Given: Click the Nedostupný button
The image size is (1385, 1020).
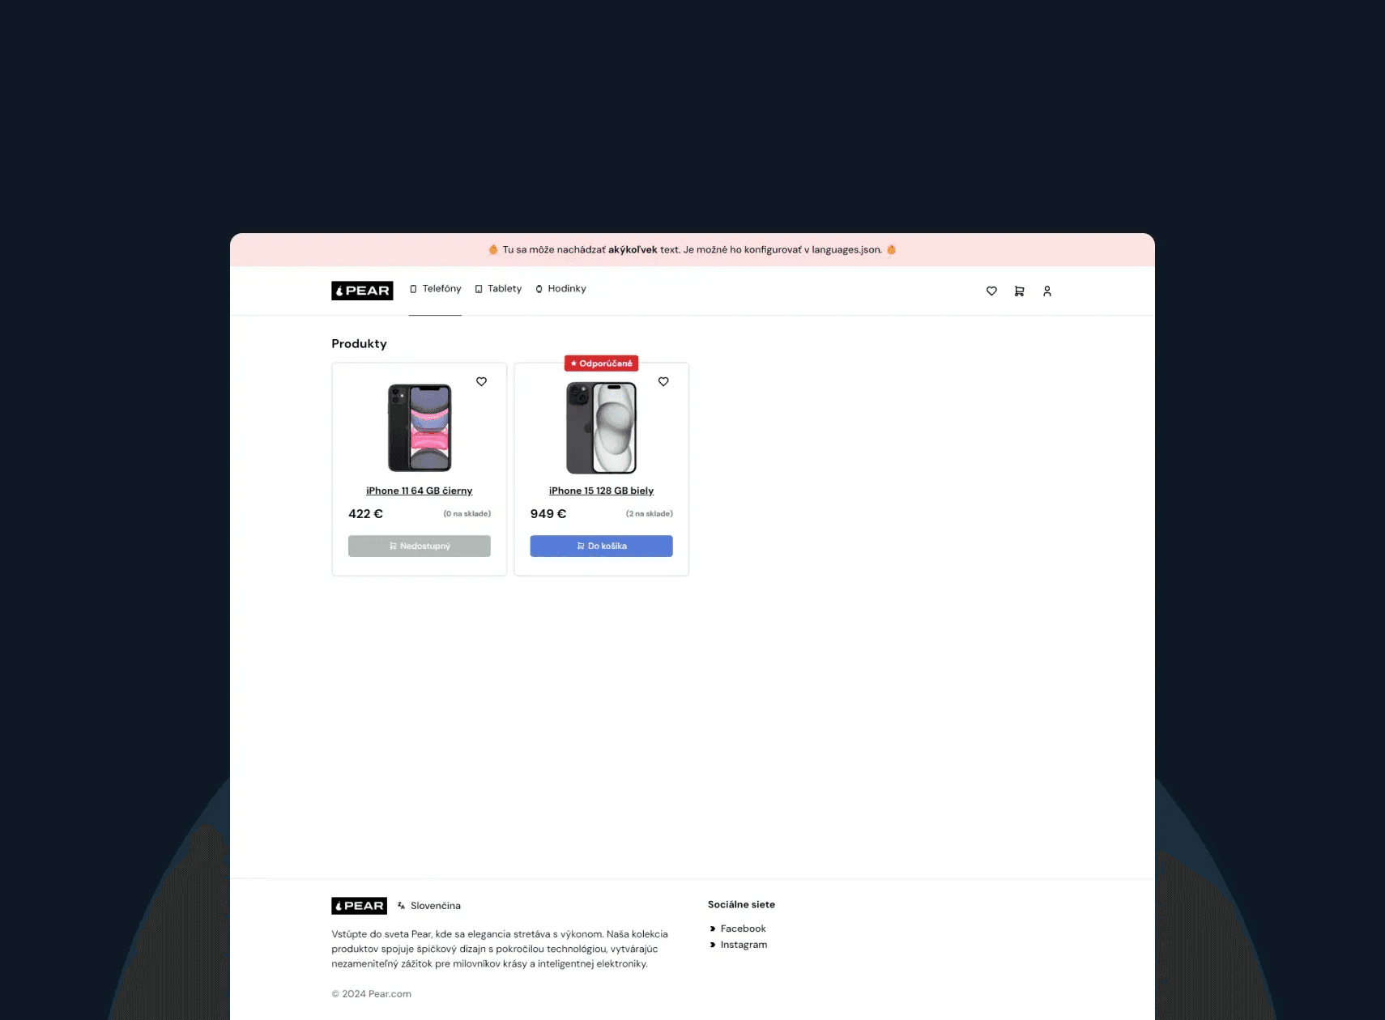Looking at the screenshot, I should point(420,546).
